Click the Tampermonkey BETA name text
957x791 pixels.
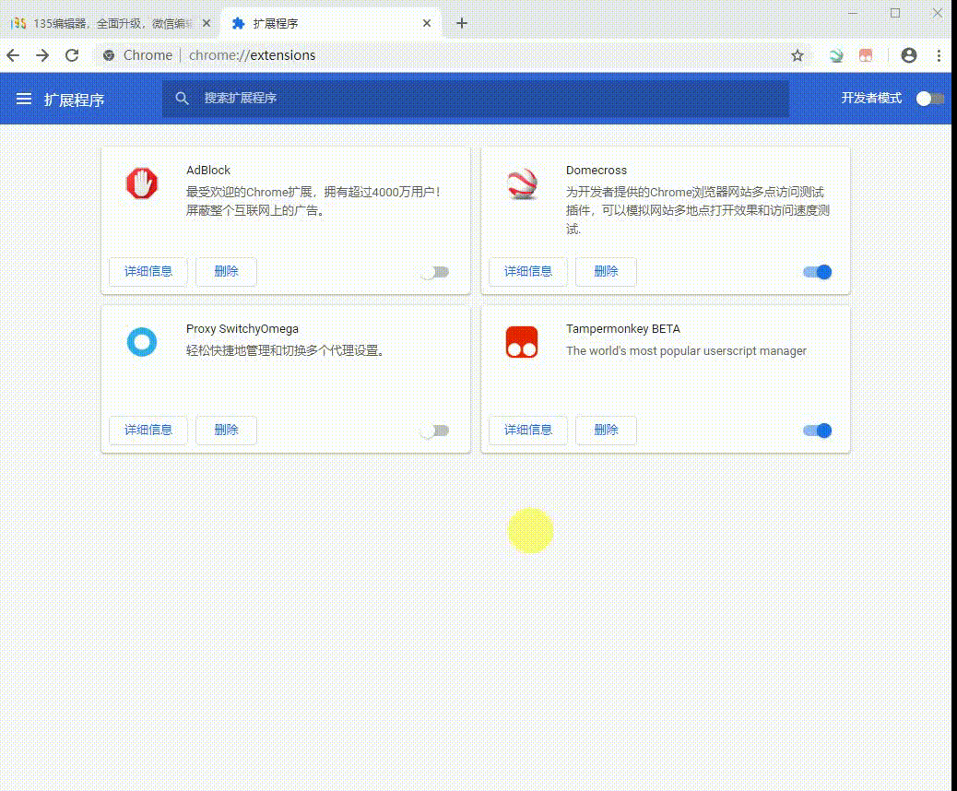pos(622,329)
